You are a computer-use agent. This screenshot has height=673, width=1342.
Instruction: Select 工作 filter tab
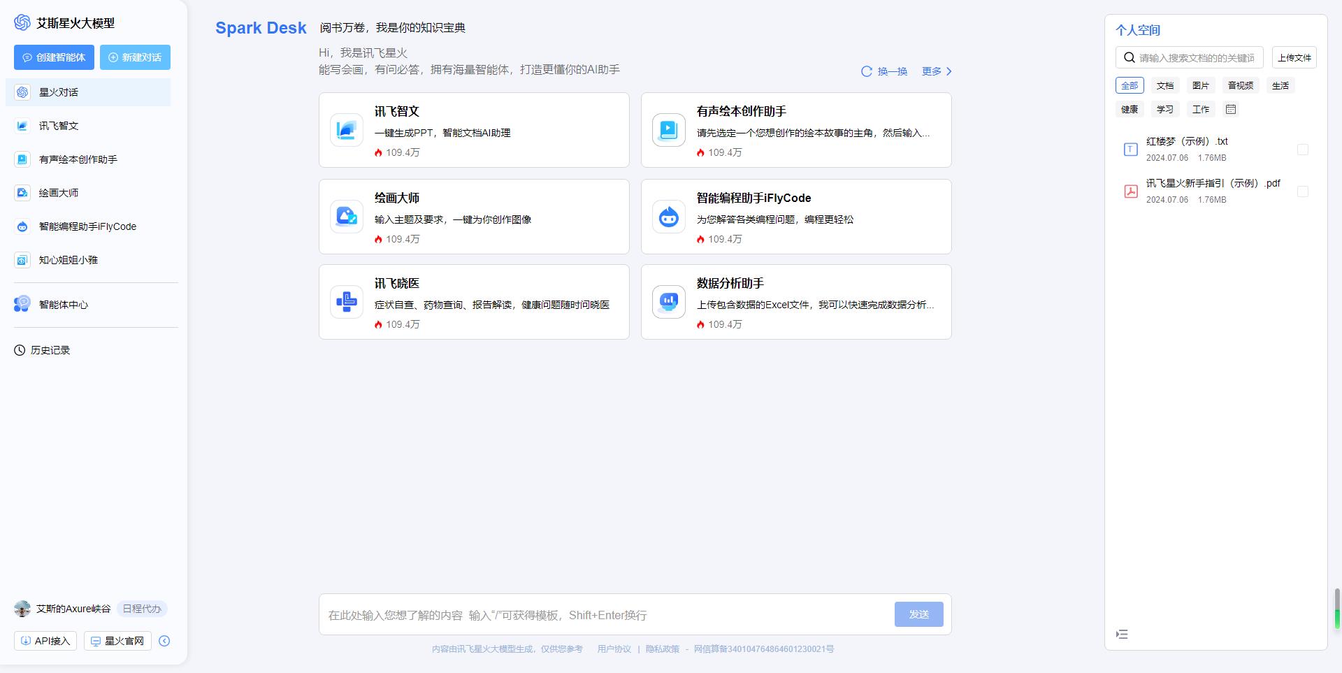(1201, 109)
